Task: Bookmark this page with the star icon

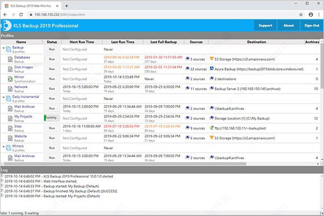Action: 301,15
